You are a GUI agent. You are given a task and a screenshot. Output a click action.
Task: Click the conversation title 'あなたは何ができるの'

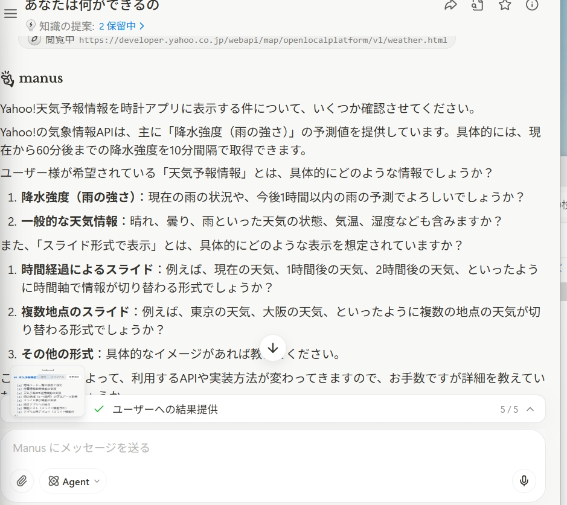[92, 5]
